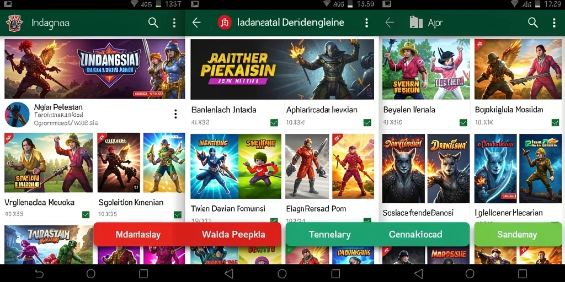Tap Android back button on left phone

point(39,274)
